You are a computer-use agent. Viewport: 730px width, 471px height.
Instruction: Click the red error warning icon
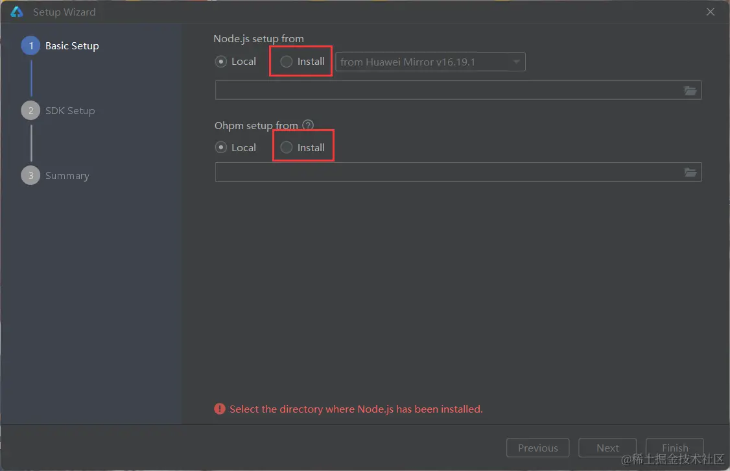point(220,409)
